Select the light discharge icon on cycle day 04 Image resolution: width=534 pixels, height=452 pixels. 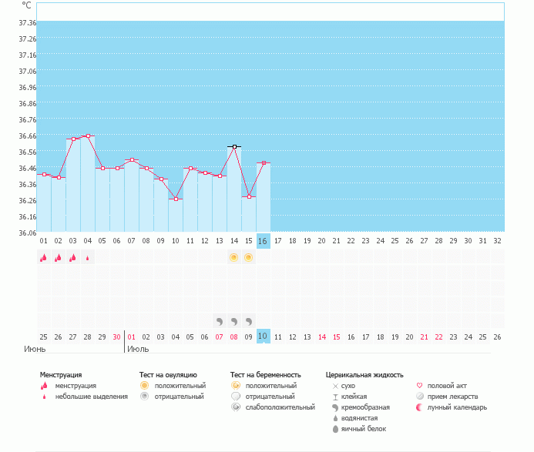pos(87,258)
